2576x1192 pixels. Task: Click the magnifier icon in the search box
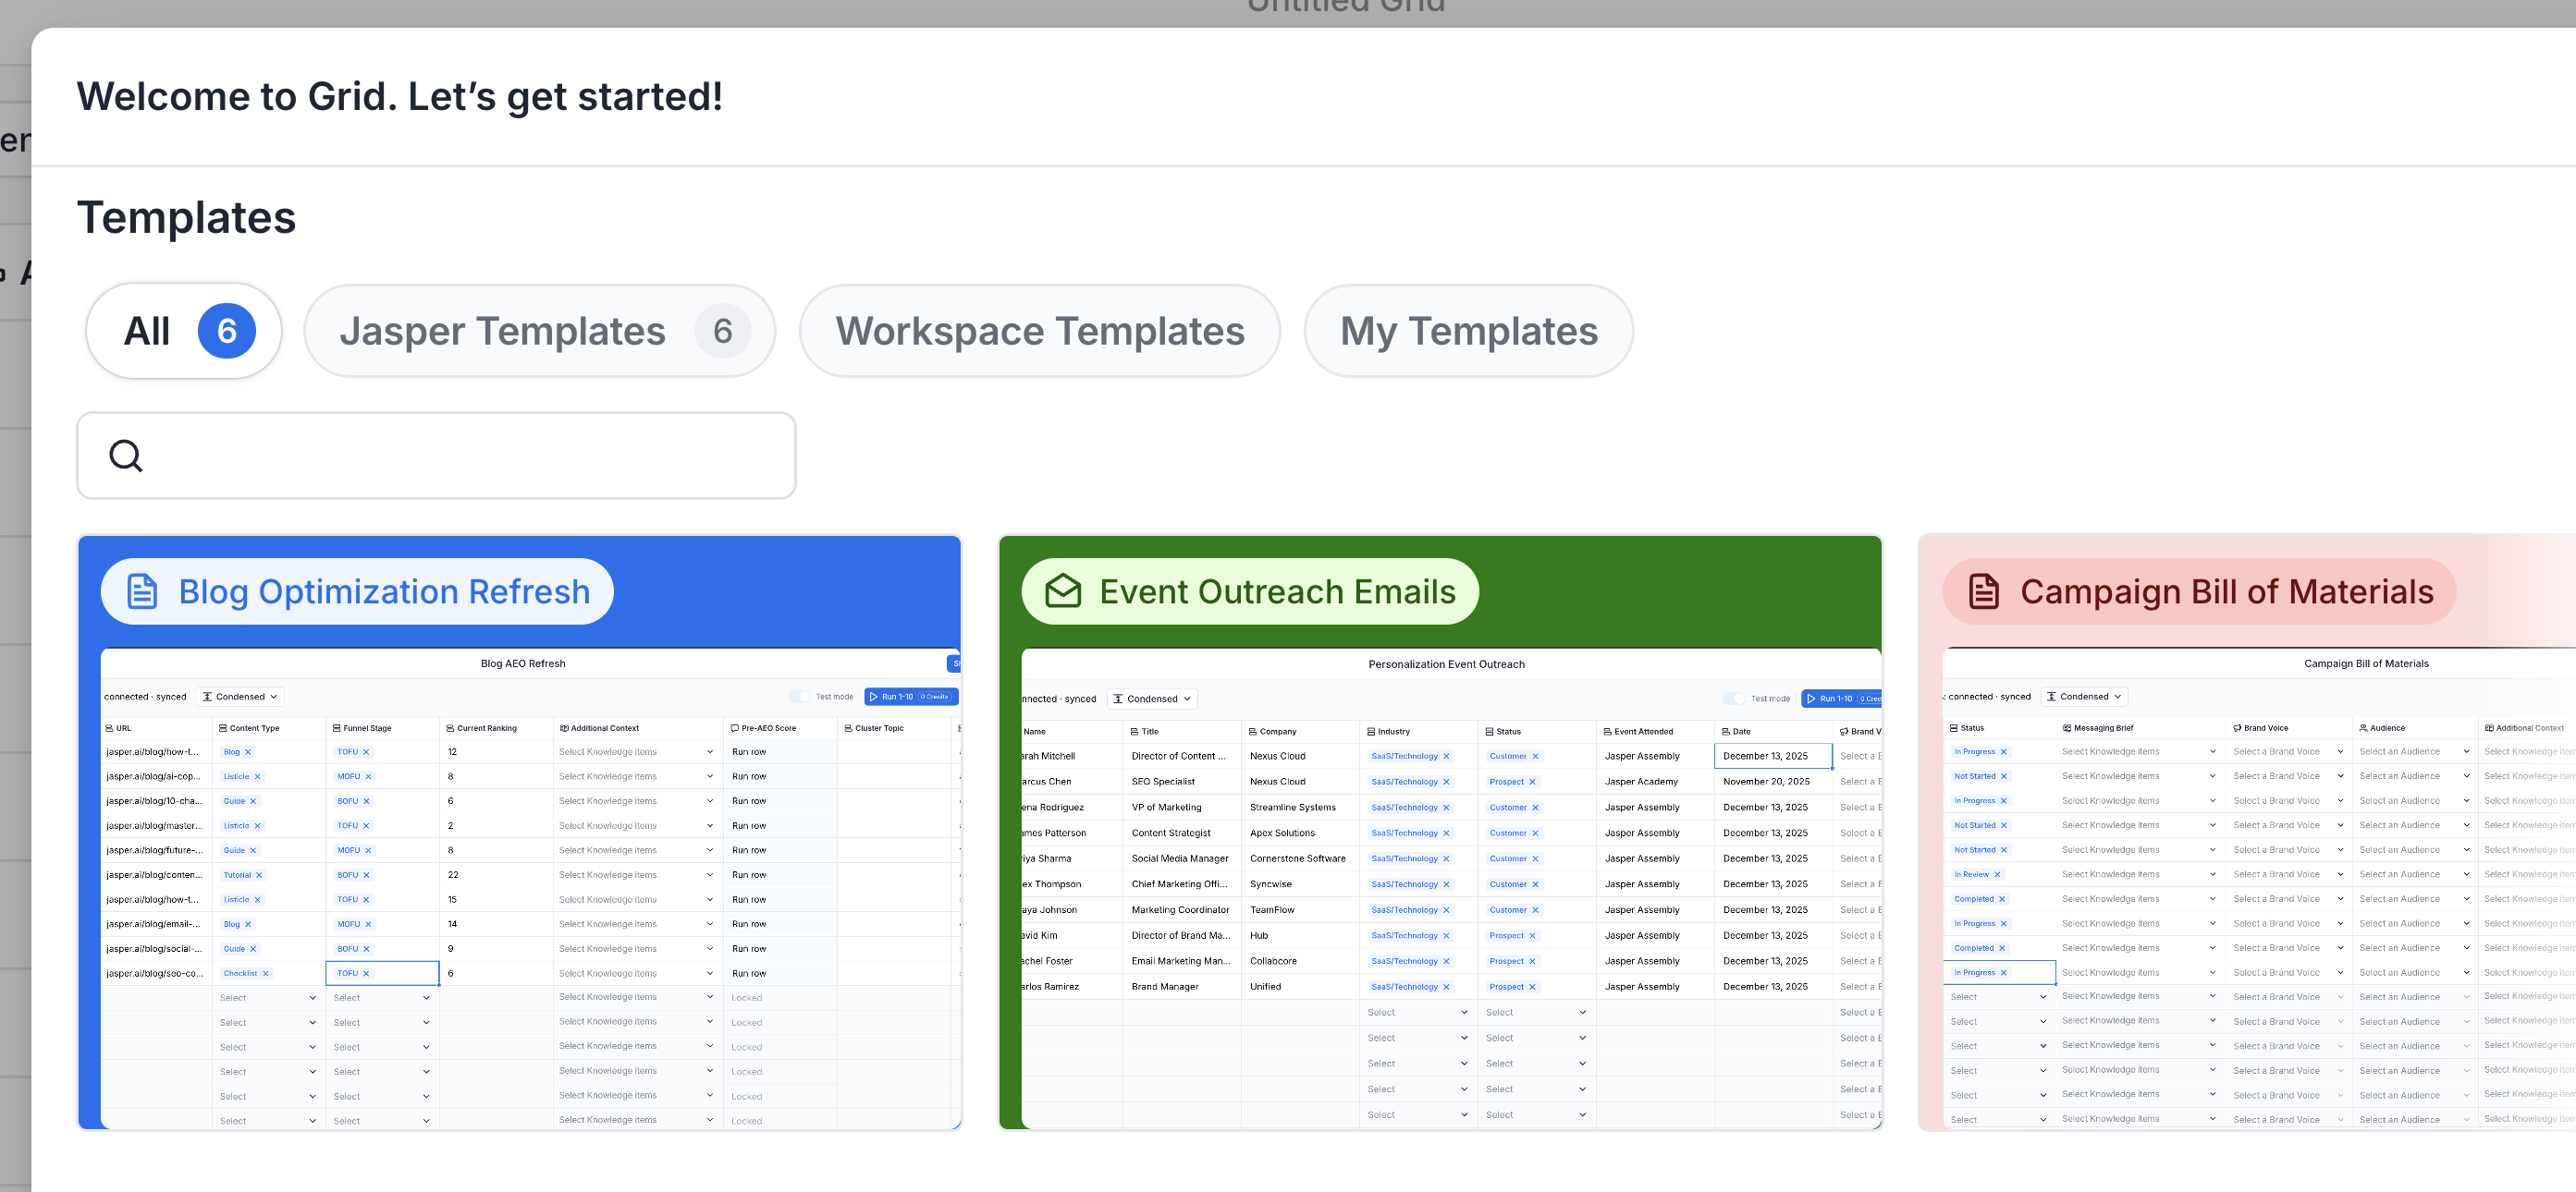pos(126,456)
